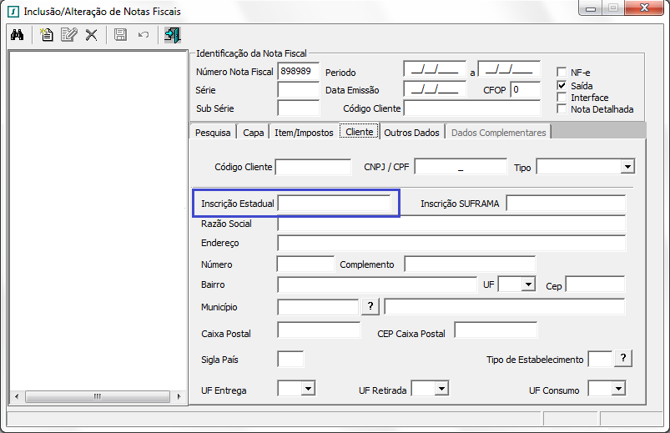
Task: Click the binoculars search icon
Action: click(x=18, y=35)
